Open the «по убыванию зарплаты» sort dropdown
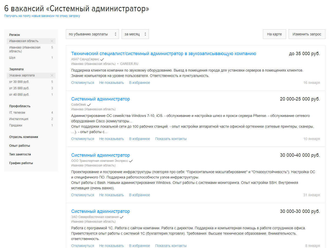 pos(92,34)
